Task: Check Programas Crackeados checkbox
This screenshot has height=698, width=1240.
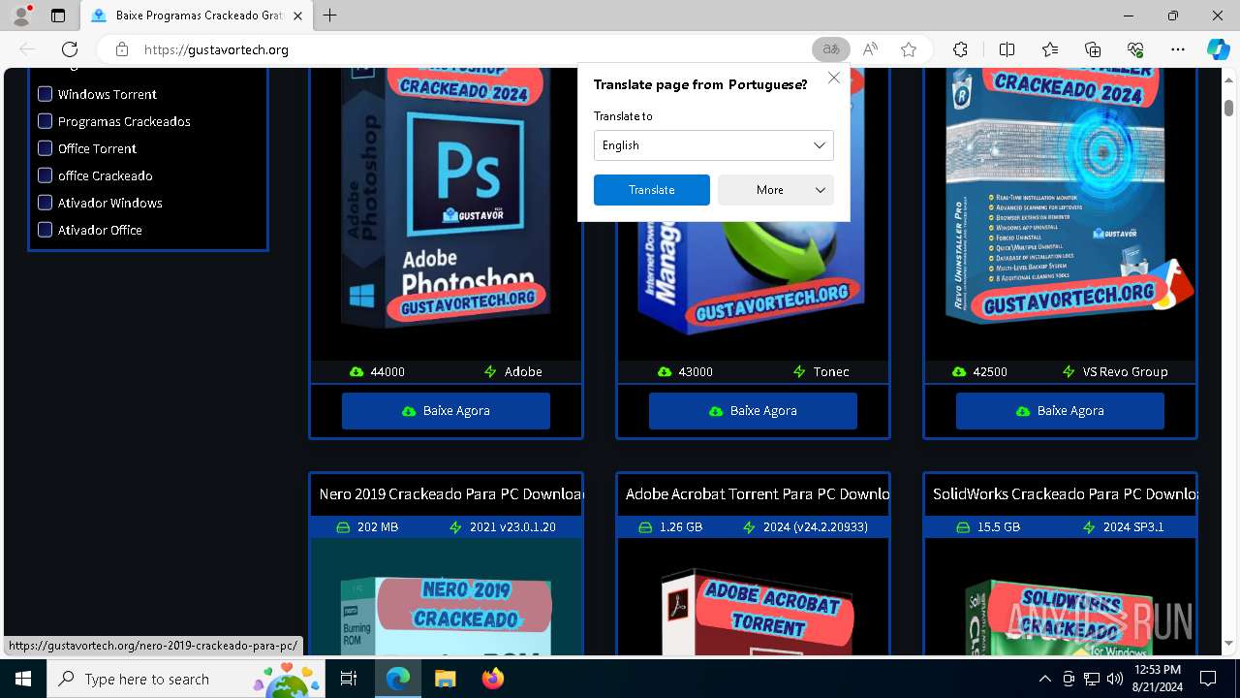Action: click(x=45, y=121)
